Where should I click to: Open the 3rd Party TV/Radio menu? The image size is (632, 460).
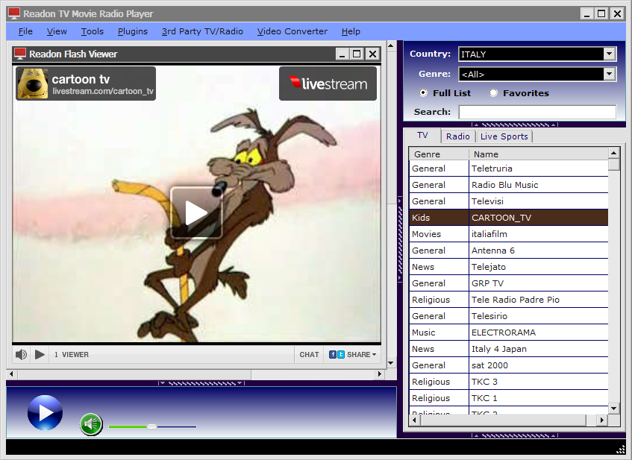point(202,31)
